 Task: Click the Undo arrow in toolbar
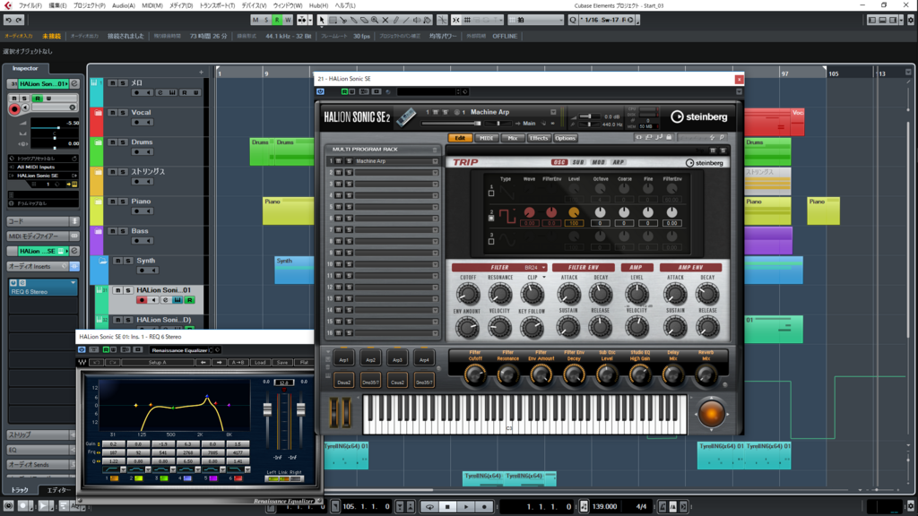pyautogui.click(x=8, y=20)
